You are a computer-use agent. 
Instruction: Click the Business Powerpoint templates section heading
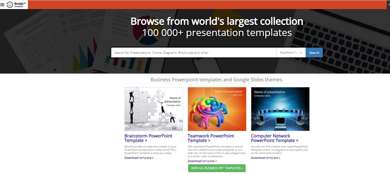(x=217, y=80)
